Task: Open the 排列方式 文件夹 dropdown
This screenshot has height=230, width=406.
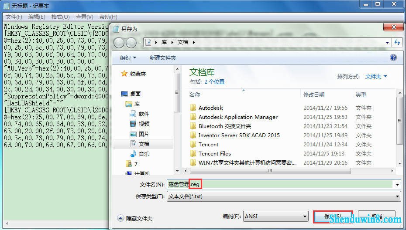Action: click(376, 77)
